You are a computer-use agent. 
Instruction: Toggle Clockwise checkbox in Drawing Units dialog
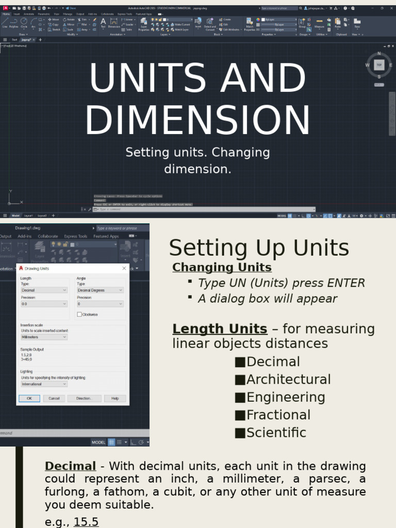coord(79,314)
